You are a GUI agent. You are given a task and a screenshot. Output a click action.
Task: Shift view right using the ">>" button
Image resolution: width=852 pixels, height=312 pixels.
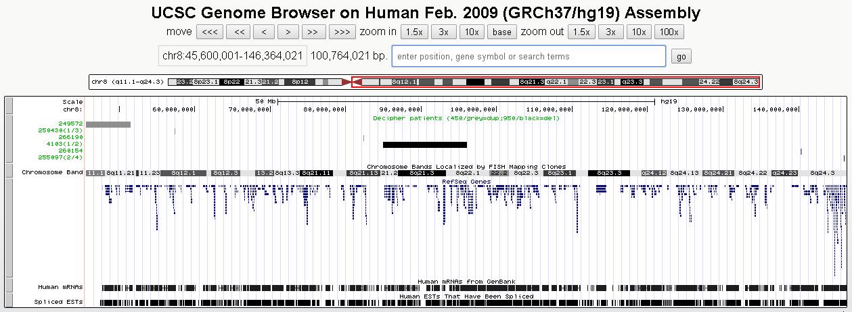313,32
